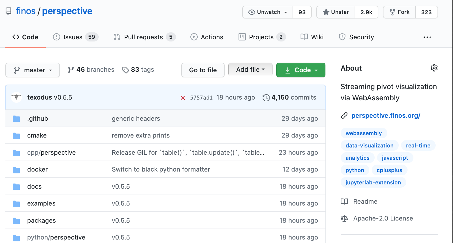Screen dimensions: 453x243
Task: Open 'generic headers' commit message
Action: click(x=136, y=119)
